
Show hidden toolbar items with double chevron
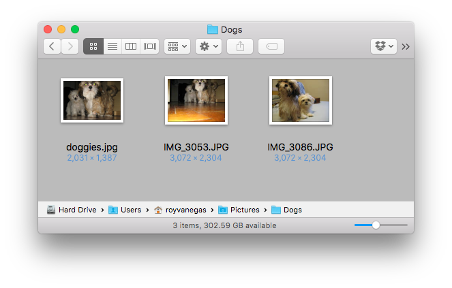click(406, 47)
